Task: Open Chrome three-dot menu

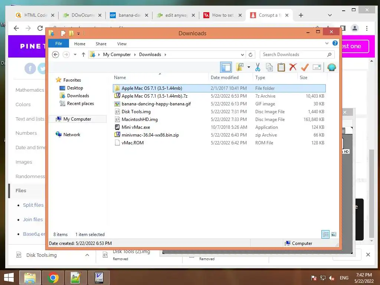Action: pyautogui.click(x=367, y=28)
